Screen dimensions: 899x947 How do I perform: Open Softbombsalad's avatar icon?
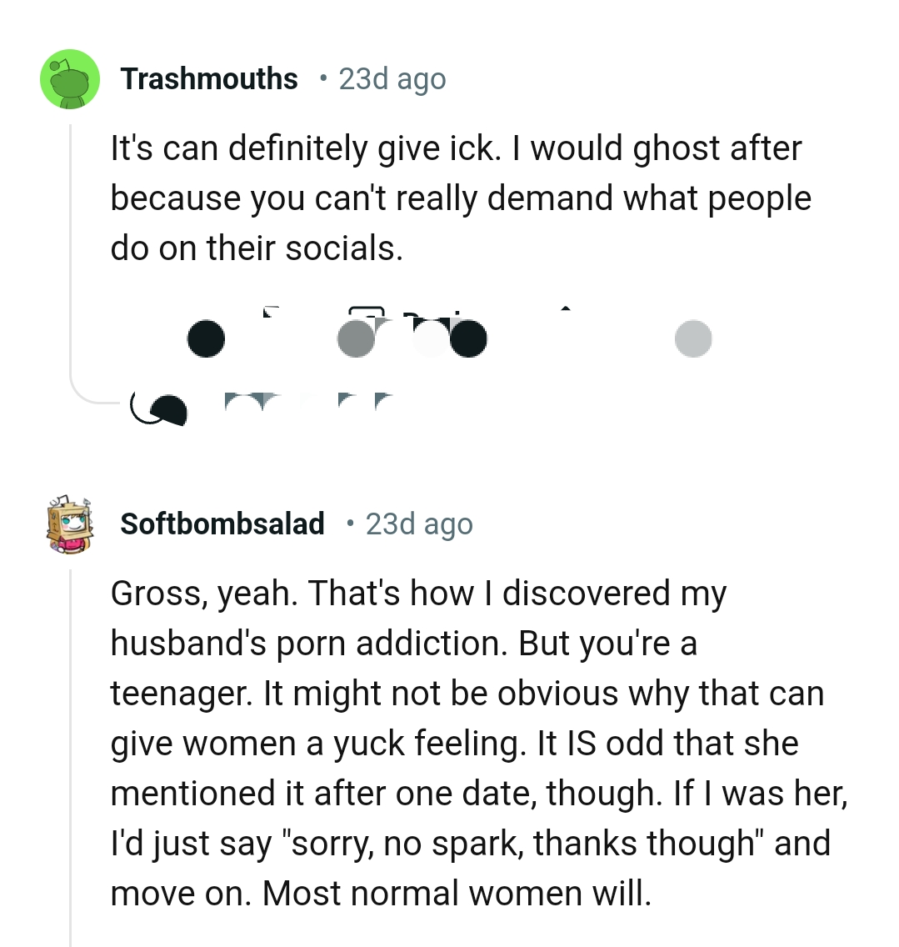67,524
